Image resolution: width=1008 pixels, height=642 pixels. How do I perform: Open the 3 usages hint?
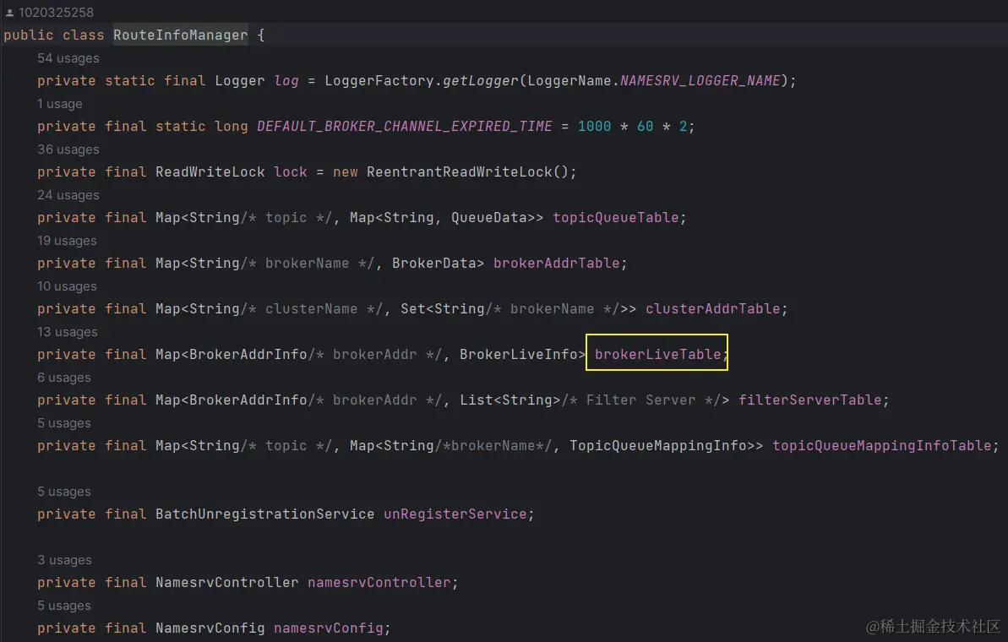click(64, 560)
